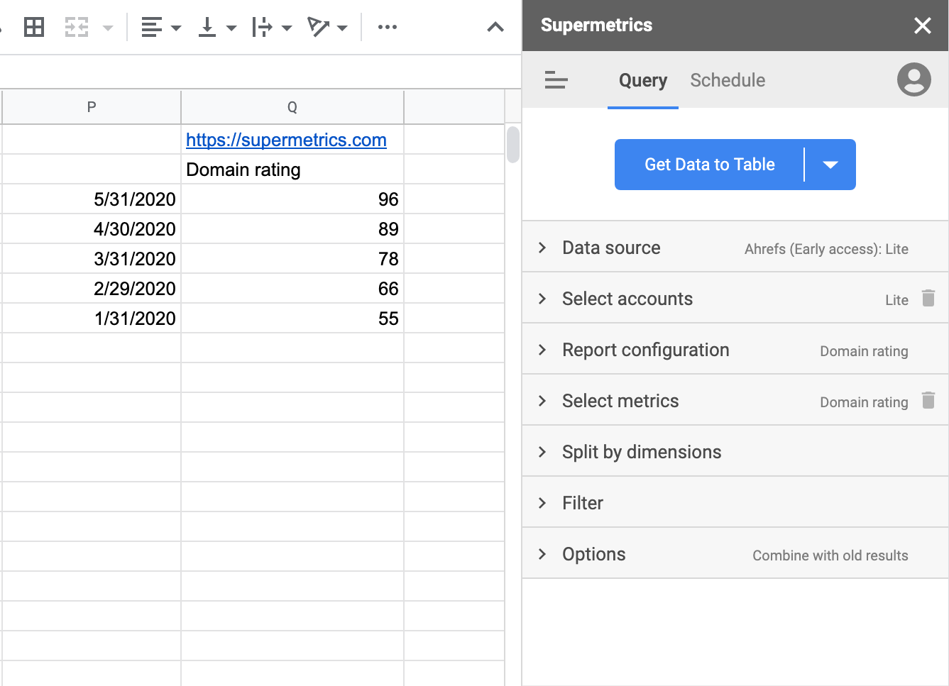
Task: Expand the Select accounts section
Action: point(735,298)
